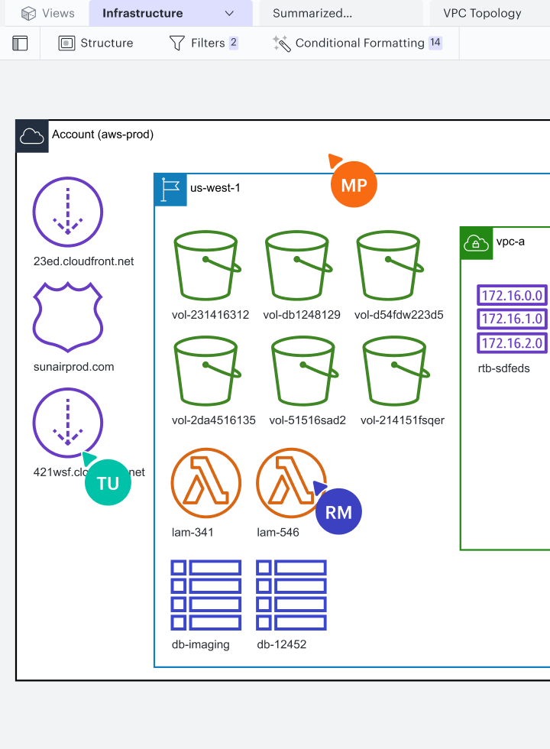Switch to the Summarized tab
The height and width of the screenshot is (749, 550).
pyautogui.click(x=312, y=13)
